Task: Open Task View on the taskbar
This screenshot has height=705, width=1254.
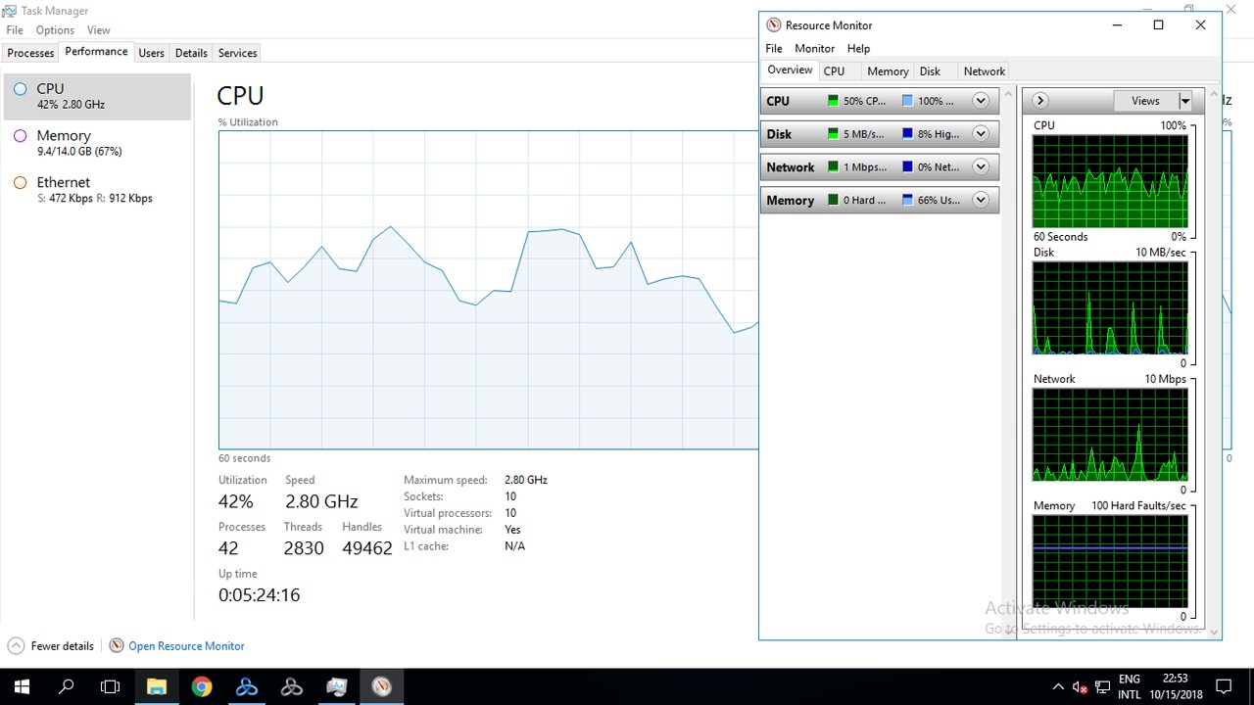Action: point(111,686)
